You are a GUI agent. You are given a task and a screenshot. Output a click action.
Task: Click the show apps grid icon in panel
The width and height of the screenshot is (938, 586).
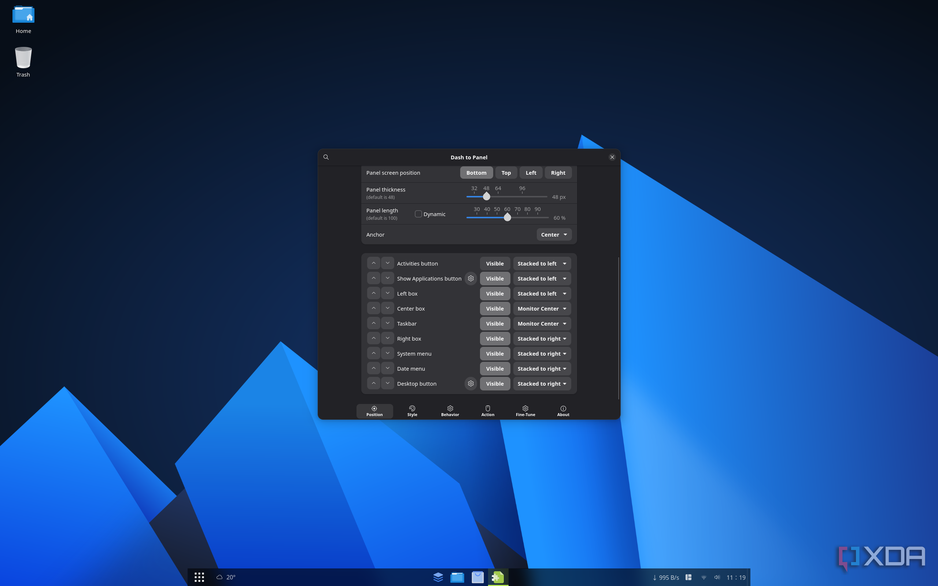point(199,577)
